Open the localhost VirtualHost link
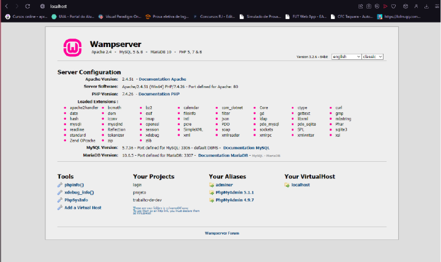This screenshot has height=262, width=441. click(300, 185)
